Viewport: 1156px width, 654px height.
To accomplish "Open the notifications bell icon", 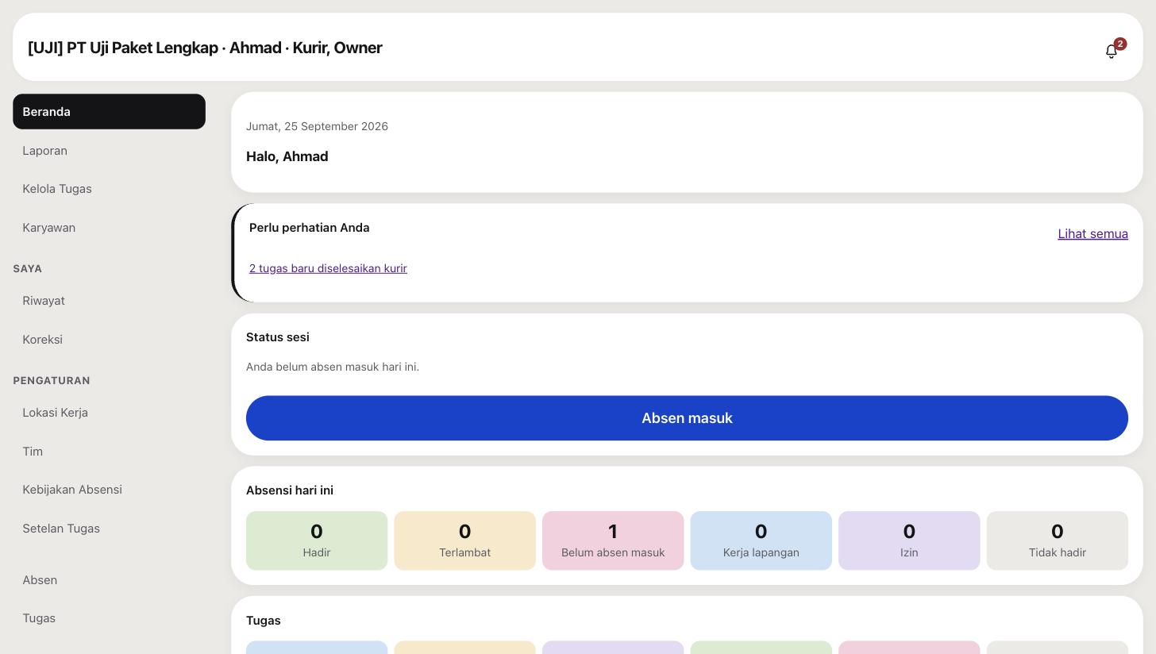I will pos(1112,51).
